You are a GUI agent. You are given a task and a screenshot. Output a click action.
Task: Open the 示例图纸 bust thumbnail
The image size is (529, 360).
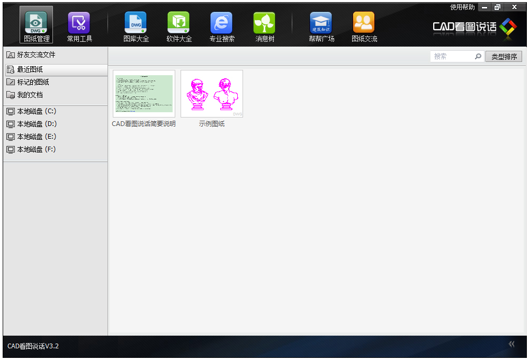click(212, 94)
